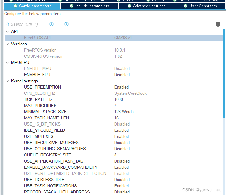
Task: Open the FreeRTOS Heap Usage tab
Action: point(197,1)
